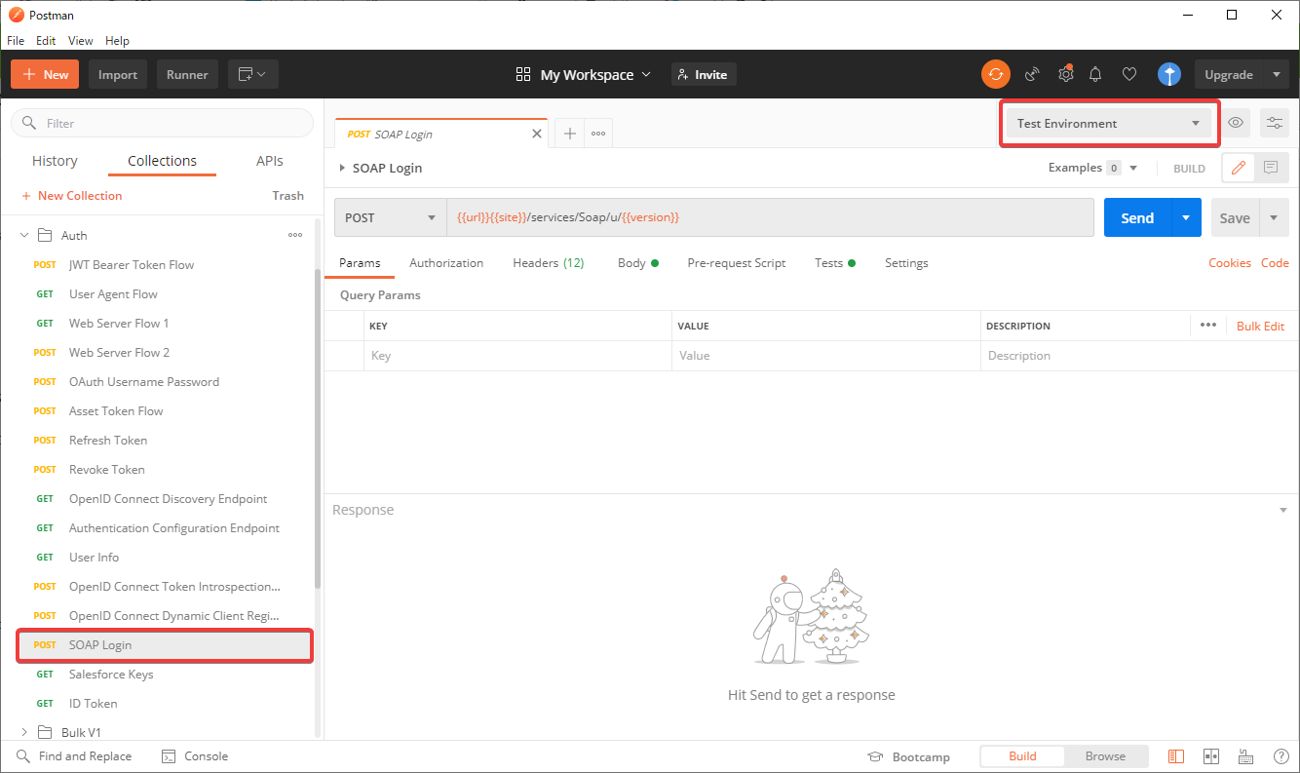
Task: Switch to the History tab
Action: pos(55,161)
